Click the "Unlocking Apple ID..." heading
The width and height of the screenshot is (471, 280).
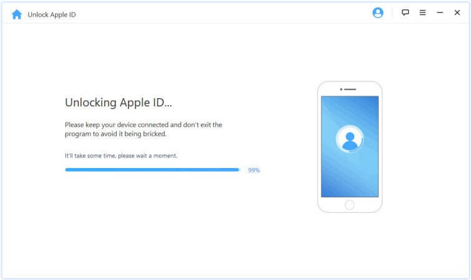[119, 103]
